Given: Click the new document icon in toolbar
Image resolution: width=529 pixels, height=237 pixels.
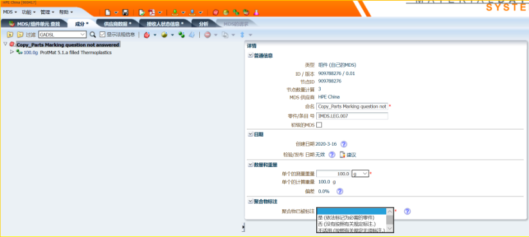Looking at the screenshot, I should point(107,12).
